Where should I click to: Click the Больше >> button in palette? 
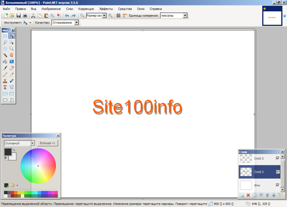click(47, 143)
